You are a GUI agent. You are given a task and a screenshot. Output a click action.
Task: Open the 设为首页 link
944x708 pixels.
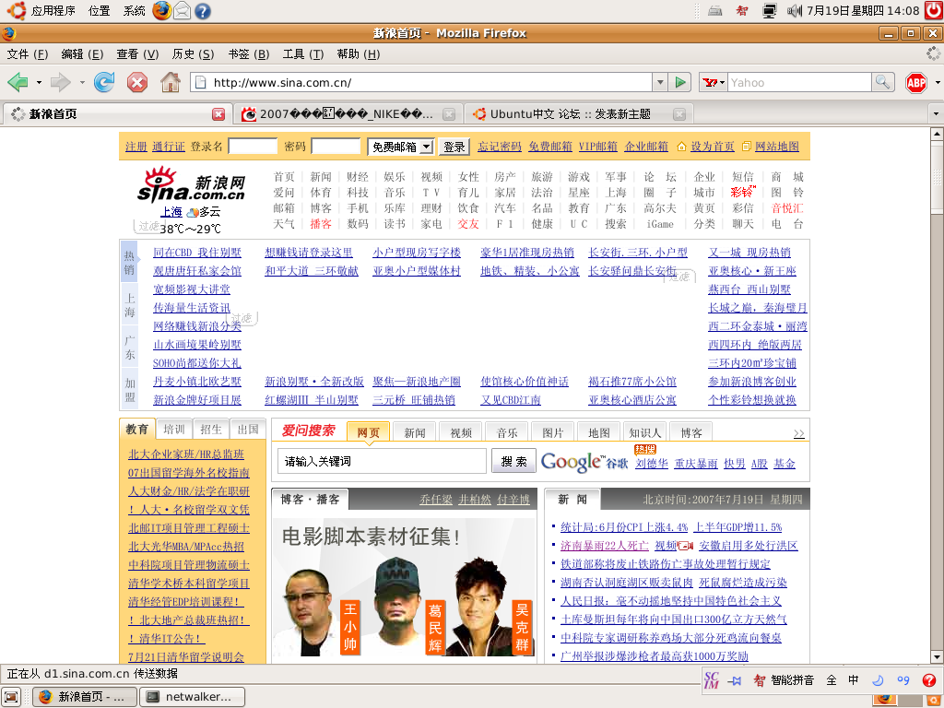click(713, 147)
